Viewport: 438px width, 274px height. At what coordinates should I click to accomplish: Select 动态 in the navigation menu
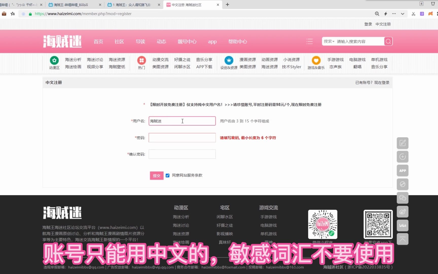point(161,41)
